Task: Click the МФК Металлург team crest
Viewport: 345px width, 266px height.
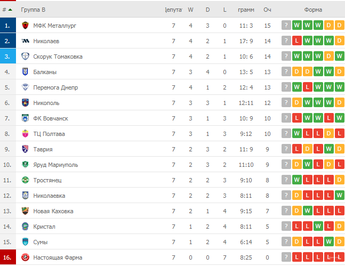Action: 25,26
